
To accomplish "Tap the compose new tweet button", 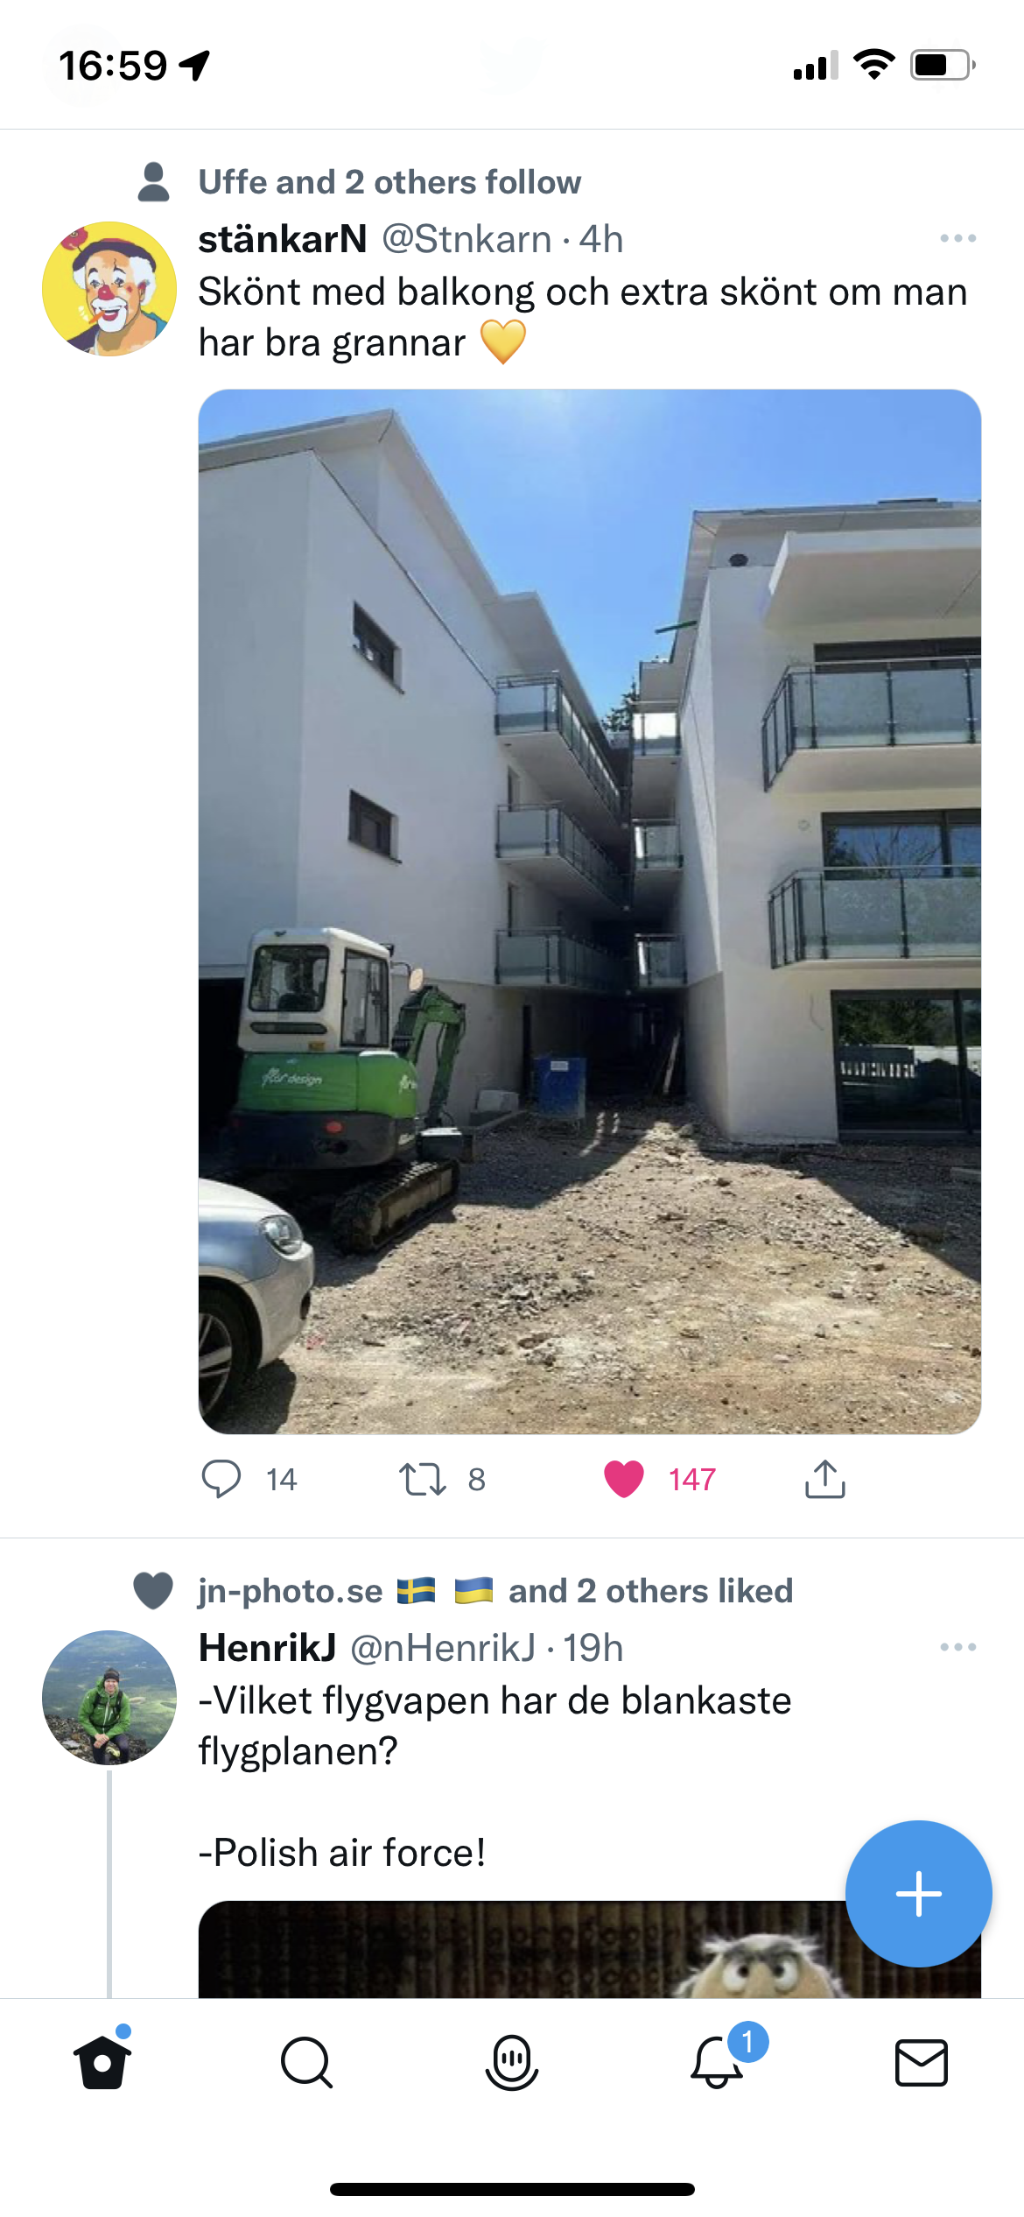I will point(918,1894).
